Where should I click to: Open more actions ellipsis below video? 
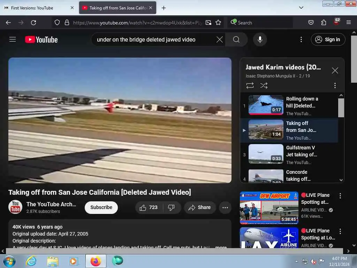point(225,207)
